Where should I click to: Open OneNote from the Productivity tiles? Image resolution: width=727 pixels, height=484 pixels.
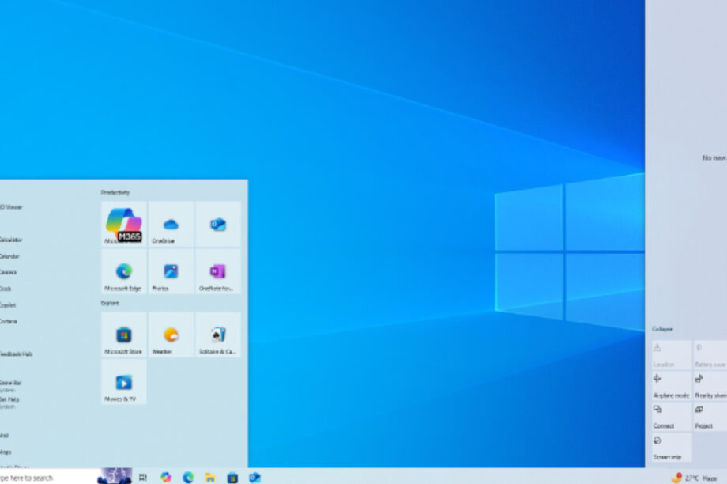tap(217, 272)
